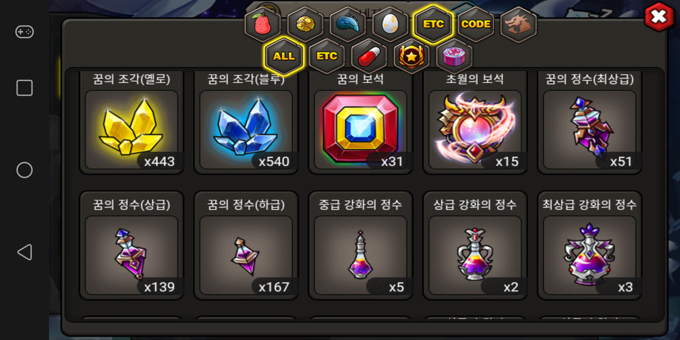Open the dragon head category tab

(x=518, y=24)
